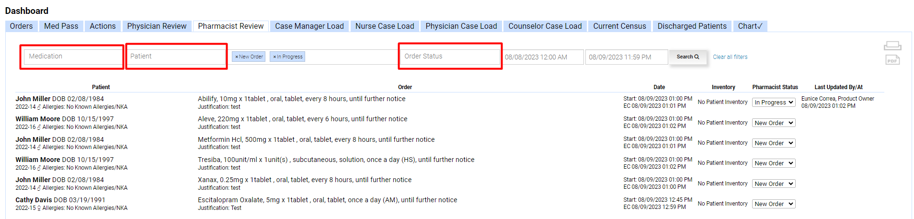Export the list using the PDF icon

click(892, 60)
